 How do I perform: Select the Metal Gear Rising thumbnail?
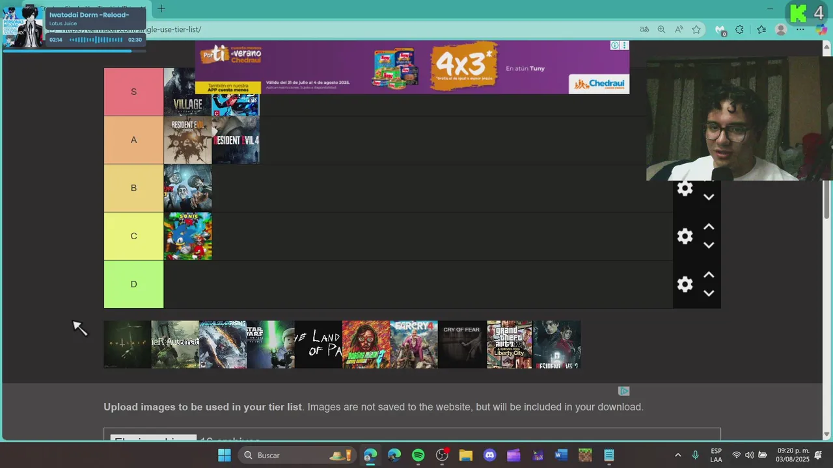[x=223, y=344]
